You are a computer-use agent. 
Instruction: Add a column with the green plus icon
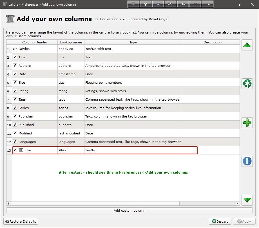point(247,123)
